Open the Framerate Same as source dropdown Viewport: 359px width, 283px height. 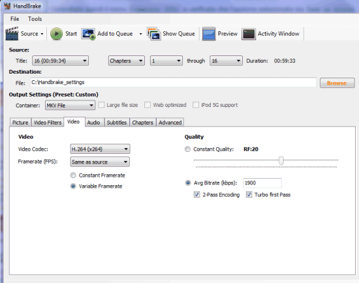click(100, 162)
